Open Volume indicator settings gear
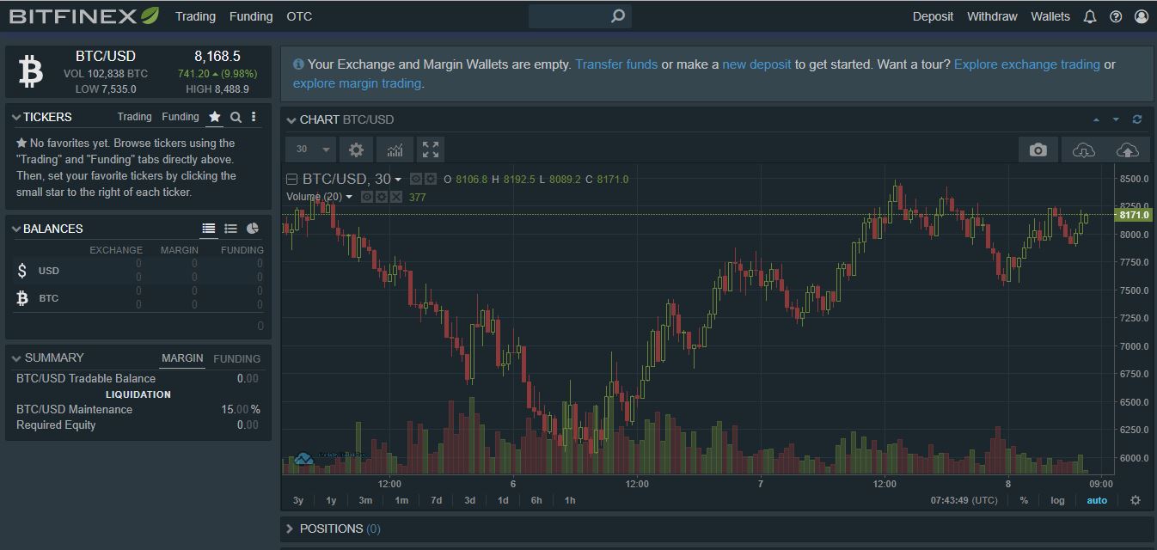The image size is (1157, 550). pyautogui.click(x=382, y=197)
